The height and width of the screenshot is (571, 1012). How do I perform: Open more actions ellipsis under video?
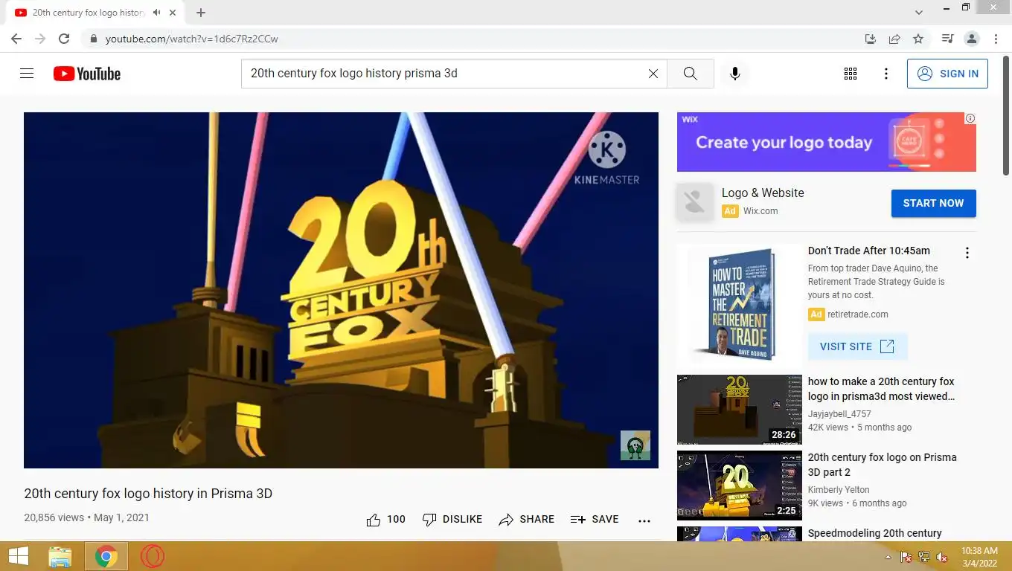(644, 520)
